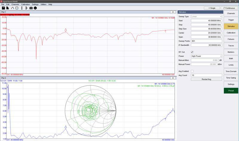The width and height of the screenshot is (239, 141).
Task: Click the Sweep Points field showing 801
Action: pyautogui.click(x=206, y=41)
